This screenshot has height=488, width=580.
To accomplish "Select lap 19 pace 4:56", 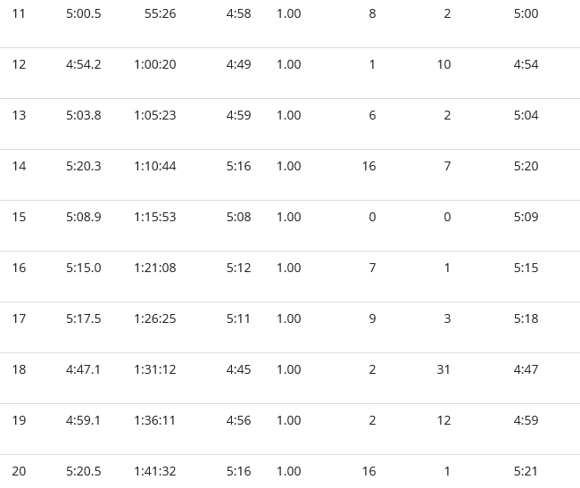I will (238, 420).
